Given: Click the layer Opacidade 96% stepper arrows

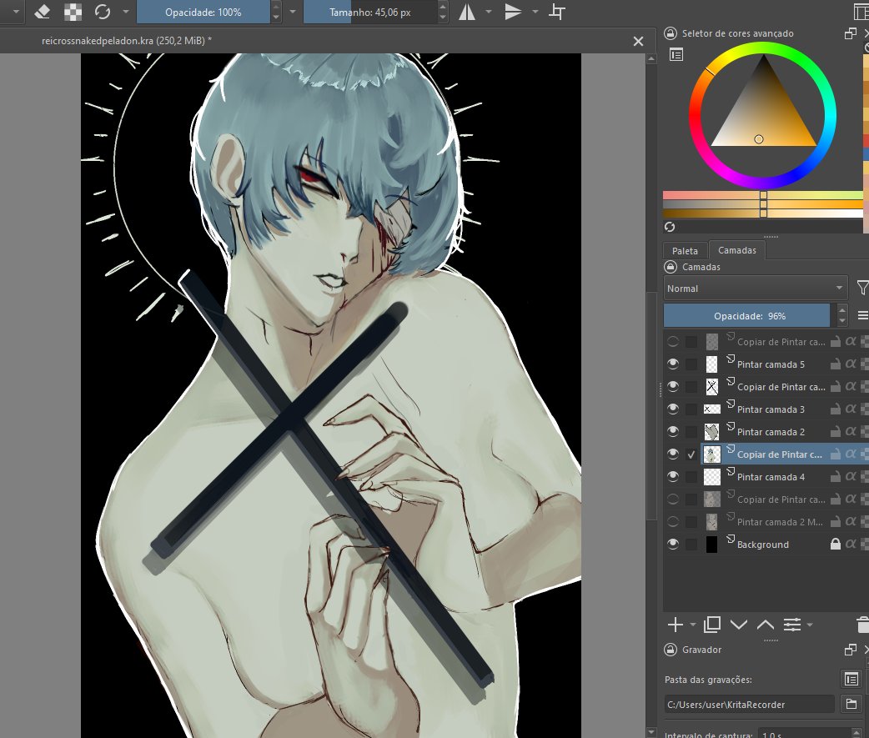Looking at the screenshot, I should (x=841, y=315).
